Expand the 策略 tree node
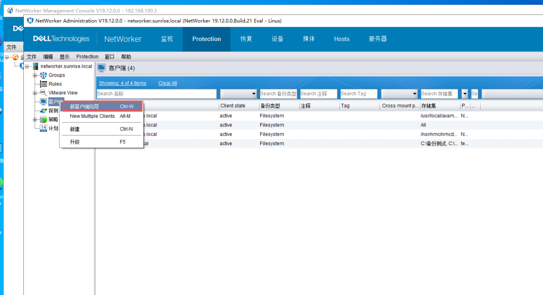This screenshot has width=543, height=295. pos(35,119)
